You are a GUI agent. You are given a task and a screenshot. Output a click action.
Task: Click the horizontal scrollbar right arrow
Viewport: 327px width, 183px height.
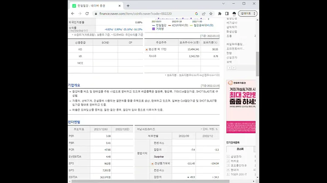(253, 181)
